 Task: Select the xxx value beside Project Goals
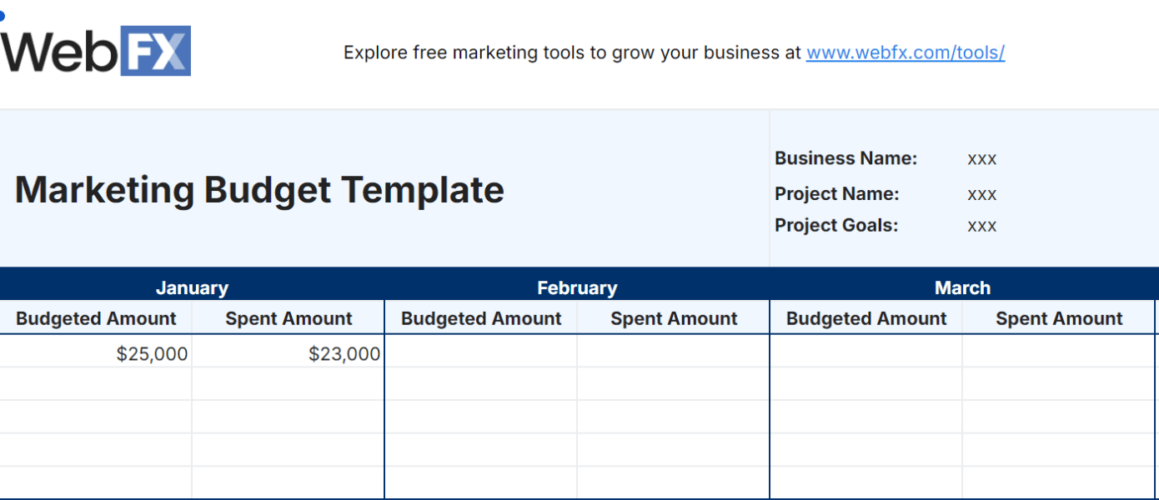(x=981, y=225)
